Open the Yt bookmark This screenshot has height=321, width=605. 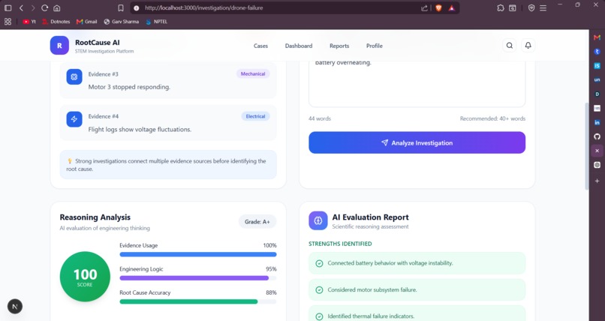coord(29,22)
